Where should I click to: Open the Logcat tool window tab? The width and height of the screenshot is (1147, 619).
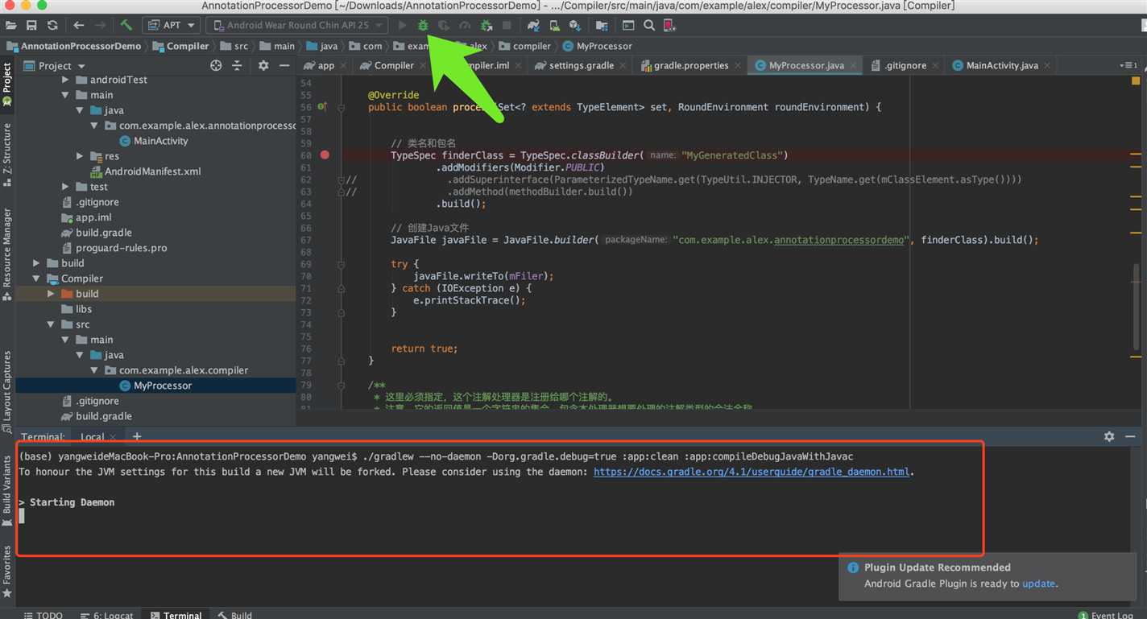(107, 615)
